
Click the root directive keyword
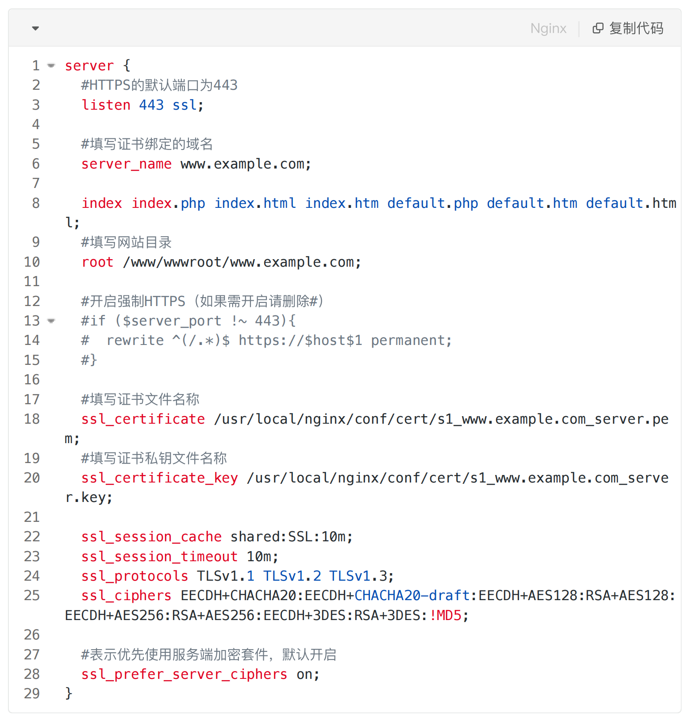(x=97, y=262)
